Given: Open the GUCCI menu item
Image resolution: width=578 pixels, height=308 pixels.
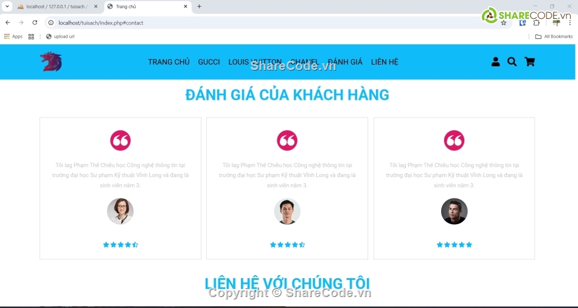Looking at the screenshot, I should pos(209,62).
